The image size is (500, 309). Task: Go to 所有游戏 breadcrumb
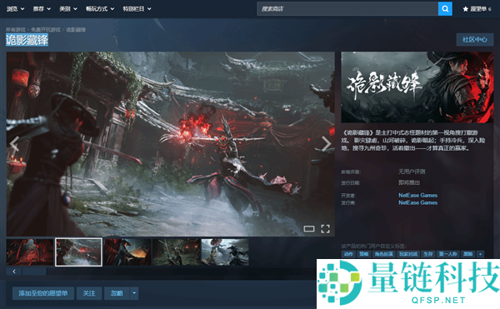pos(15,30)
